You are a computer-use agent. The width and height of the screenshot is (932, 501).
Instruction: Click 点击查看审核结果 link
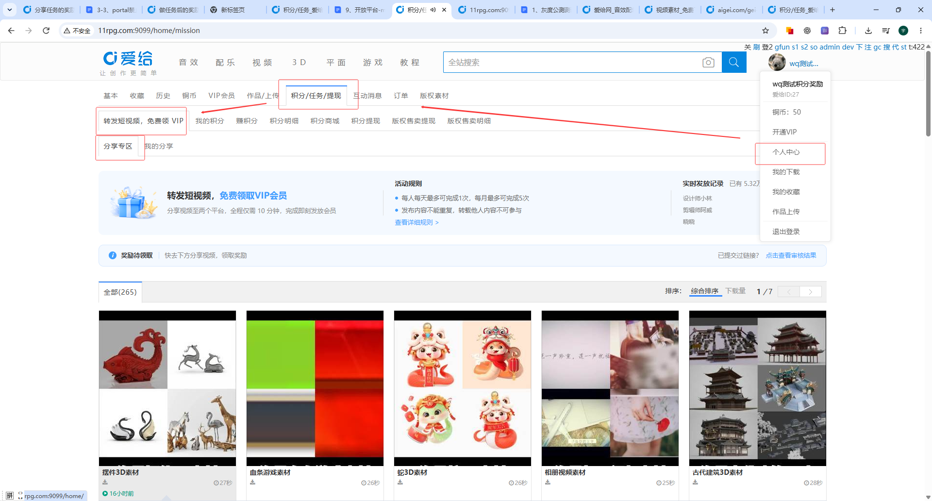(x=791, y=255)
